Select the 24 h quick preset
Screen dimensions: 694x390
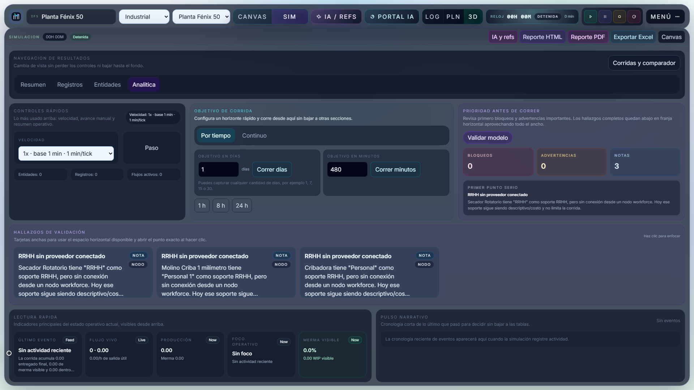pos(242,205)
